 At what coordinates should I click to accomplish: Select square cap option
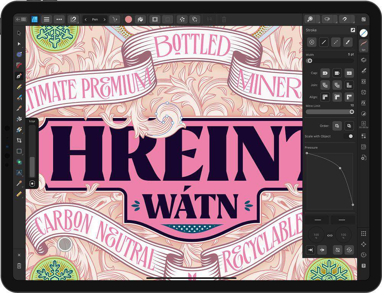pyautogui.click(x=349, y=73)
